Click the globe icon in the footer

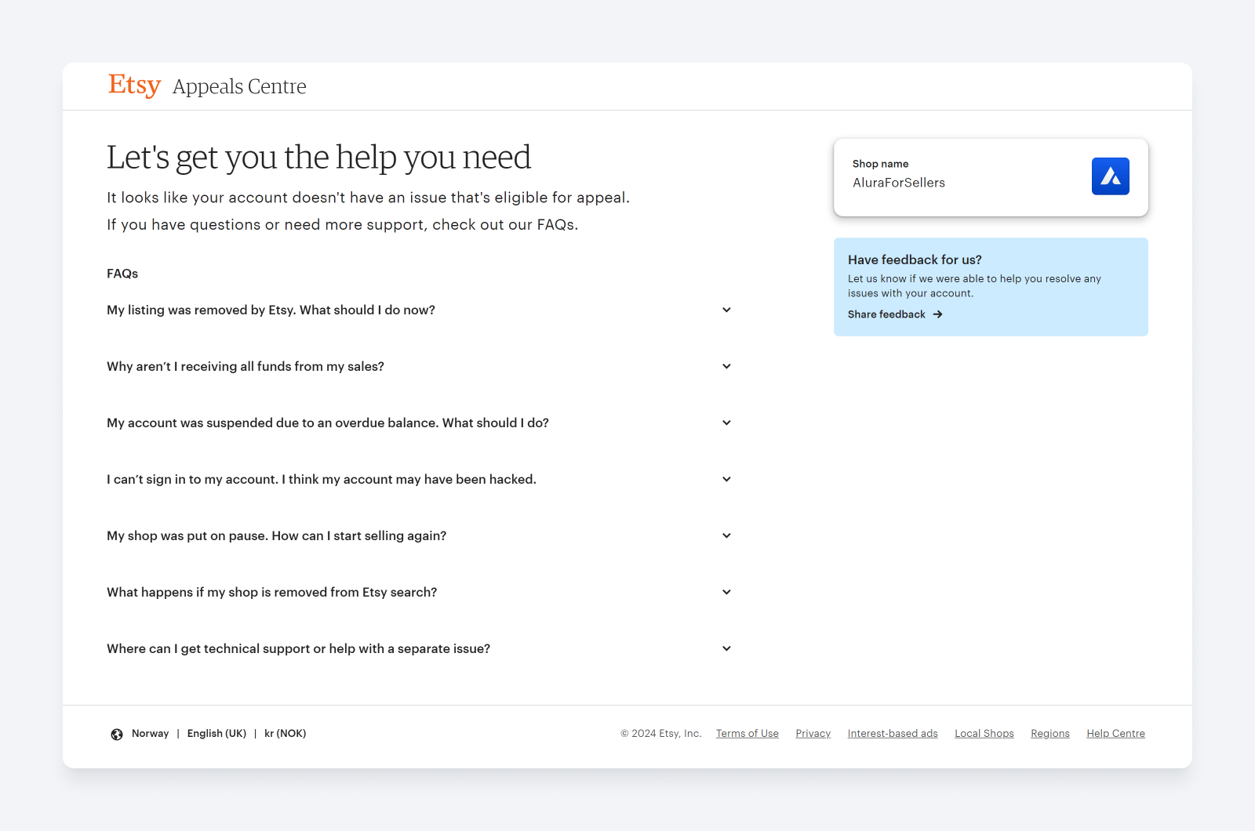click(x=117, y=734)
